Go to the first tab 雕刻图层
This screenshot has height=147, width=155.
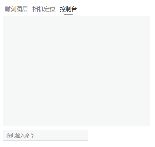[16, 9]
